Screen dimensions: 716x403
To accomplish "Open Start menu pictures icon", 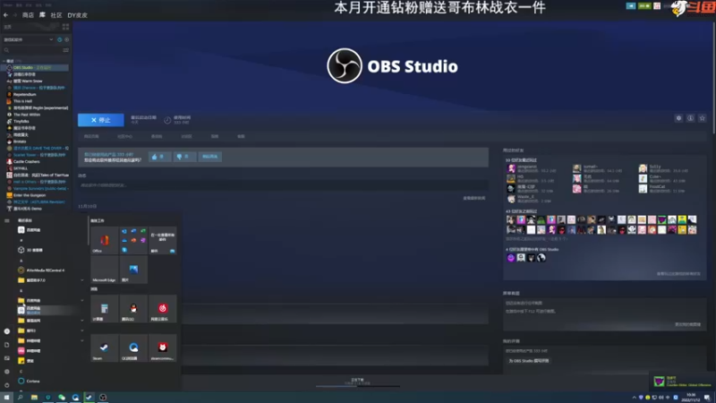I will (x=7, y=358).
